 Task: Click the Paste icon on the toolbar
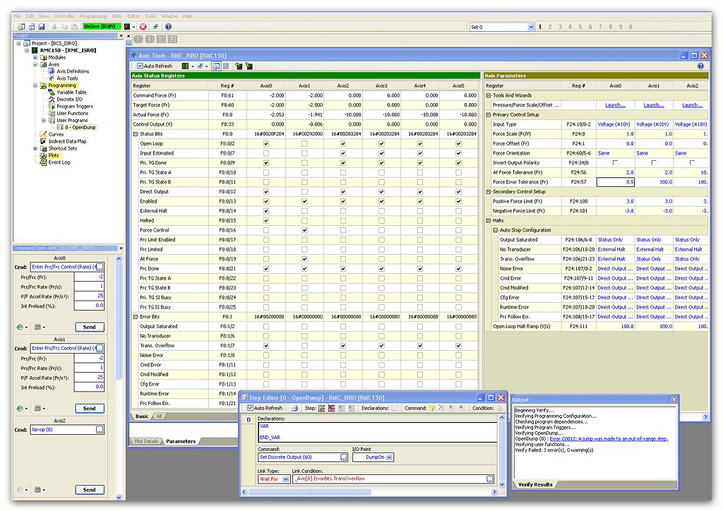[74, 25]
